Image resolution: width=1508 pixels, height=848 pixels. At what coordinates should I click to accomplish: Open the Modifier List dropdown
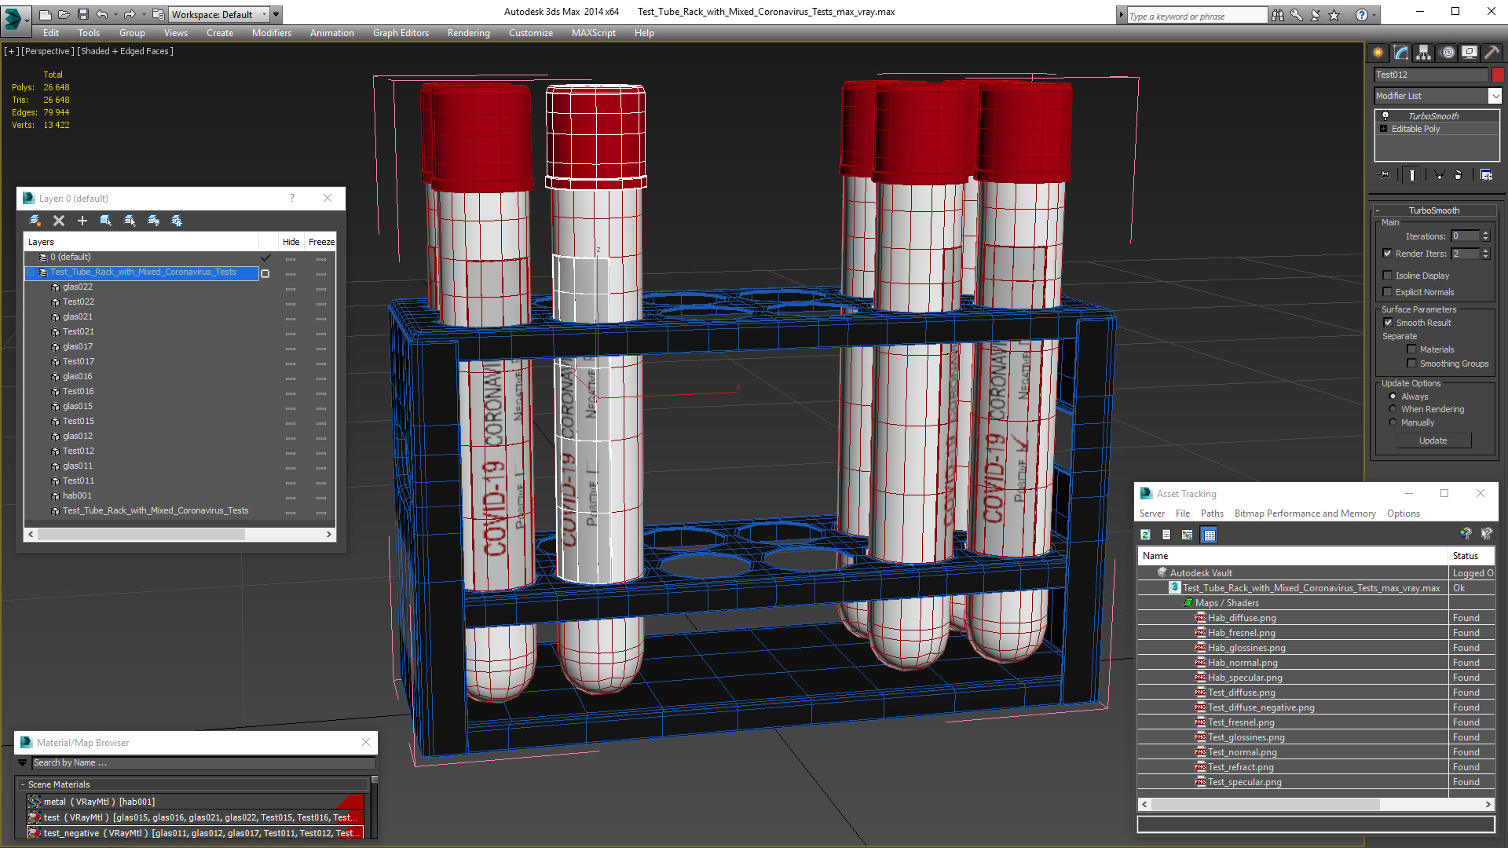pos(1437,96)
